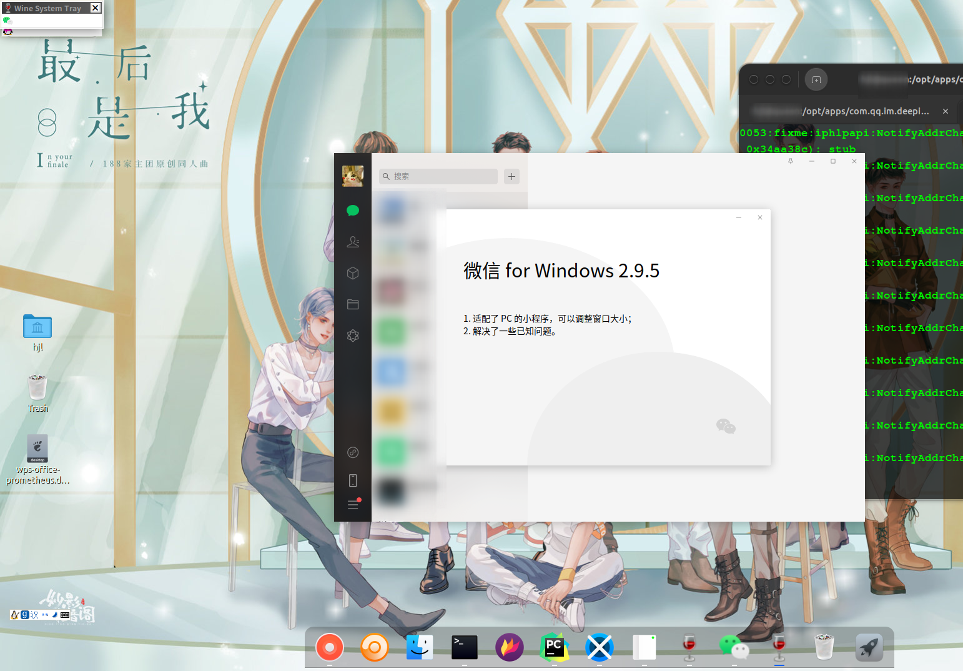Minimize the 微信 for Windows 2.9.5 dialog

tap(739, 217)
